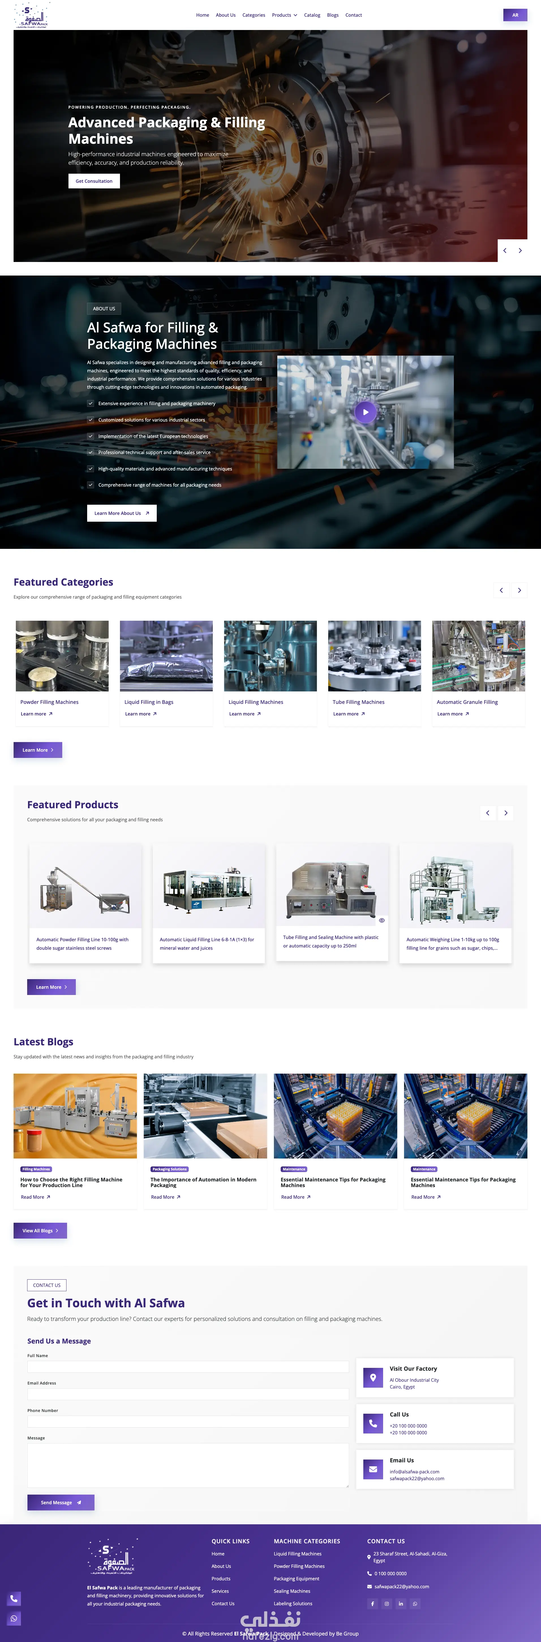Open Catalog in the top navigation
Viewport: 541px width, 1642px height.
[312, 15]
